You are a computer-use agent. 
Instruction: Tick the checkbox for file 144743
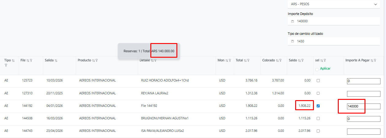(318, 131)
